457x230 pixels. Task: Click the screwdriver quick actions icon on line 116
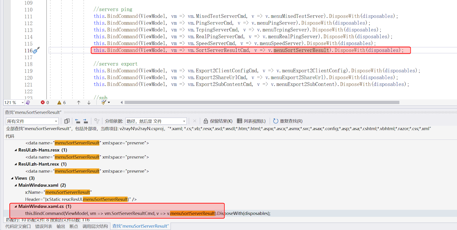(x=36, y=50)
